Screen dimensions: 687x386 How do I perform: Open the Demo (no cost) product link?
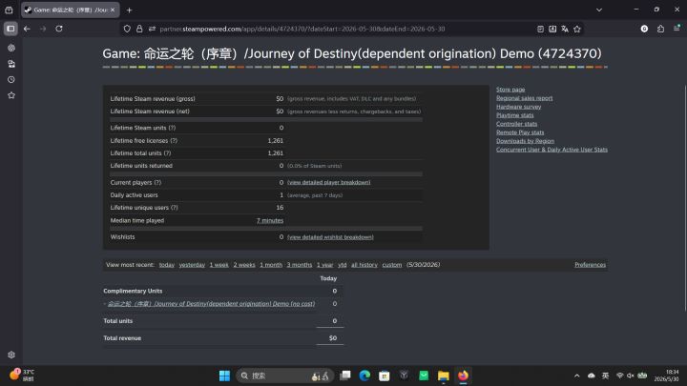coord(211,304)
